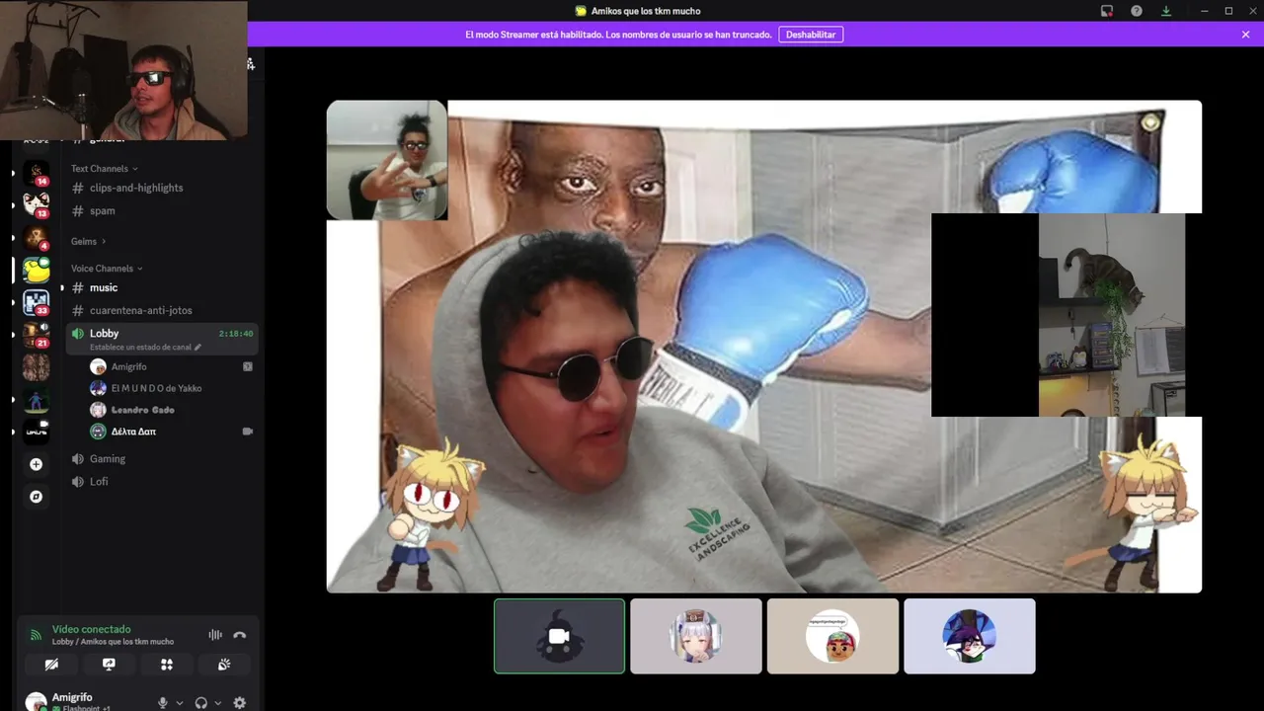This screenshot has height=711, width=1264.
Task: Select the Lobby voice channel
Action: coord(162,339)
